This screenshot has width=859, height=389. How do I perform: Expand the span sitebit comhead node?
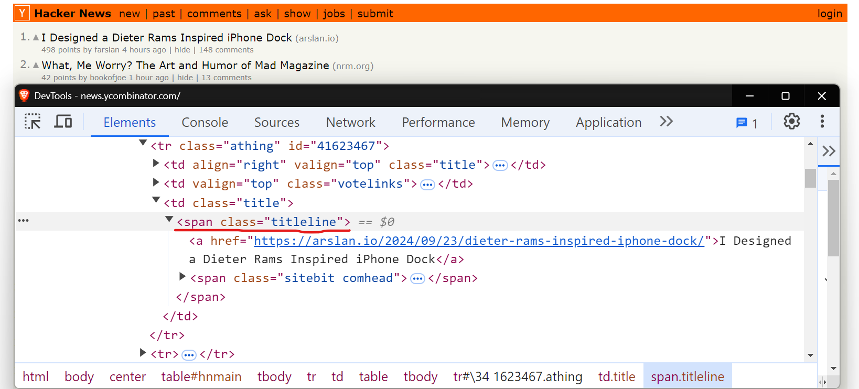pyautogui.click(x=182, y=276)
